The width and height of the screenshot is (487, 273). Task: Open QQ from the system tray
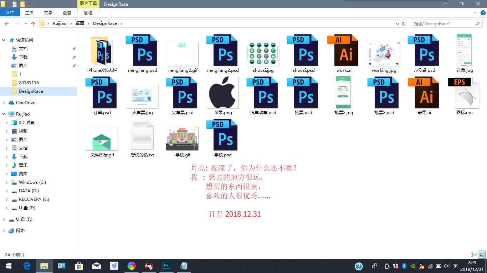click(421, 266)
